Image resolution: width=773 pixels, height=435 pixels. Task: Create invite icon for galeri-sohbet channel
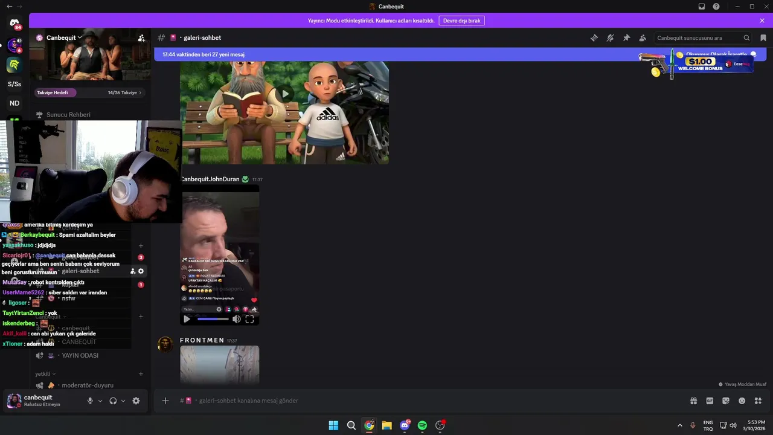tap(133, 271)
